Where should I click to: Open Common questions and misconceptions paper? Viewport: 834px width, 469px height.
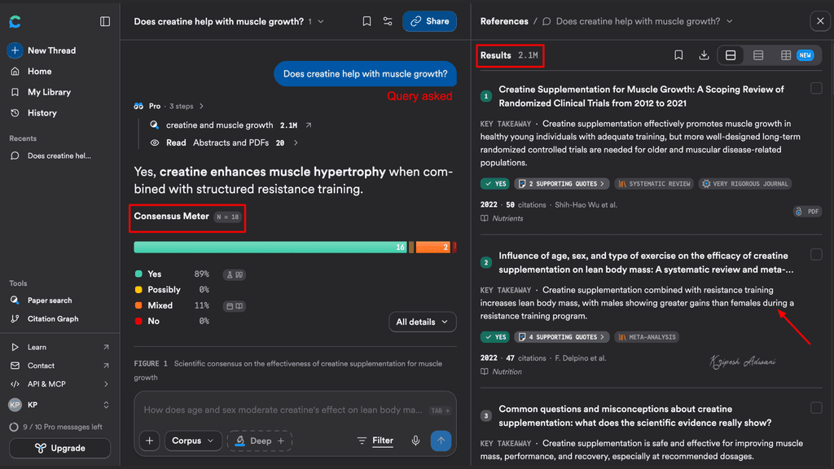tap(635, 416)
